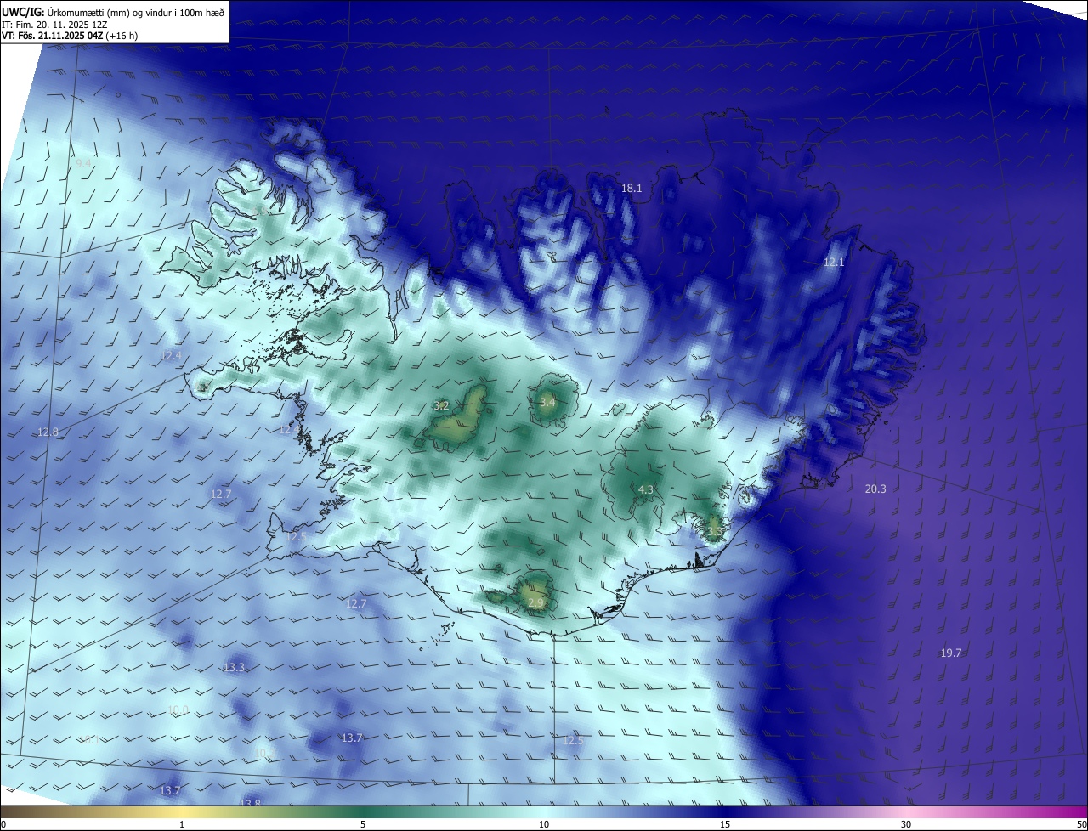Click the 3.4 value on the map
1088x831 pixels.
click(x=547, y=402)
